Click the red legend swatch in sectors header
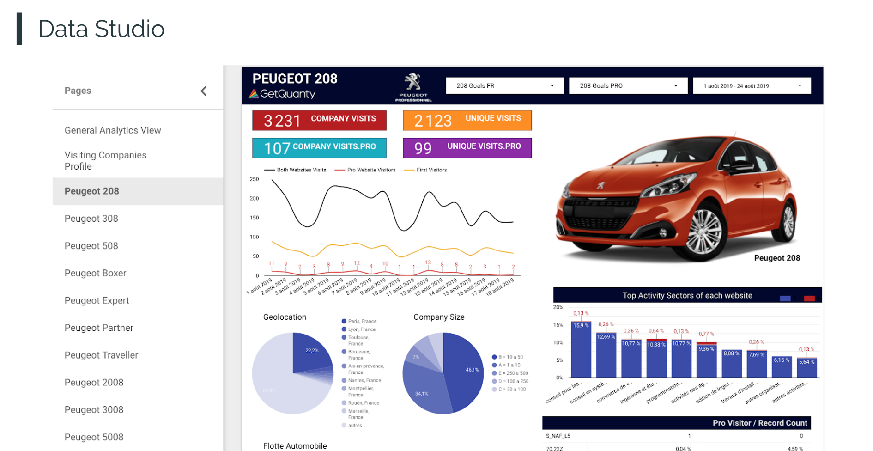Viewport: 873px width, 451px height. (x=809, y=299)
